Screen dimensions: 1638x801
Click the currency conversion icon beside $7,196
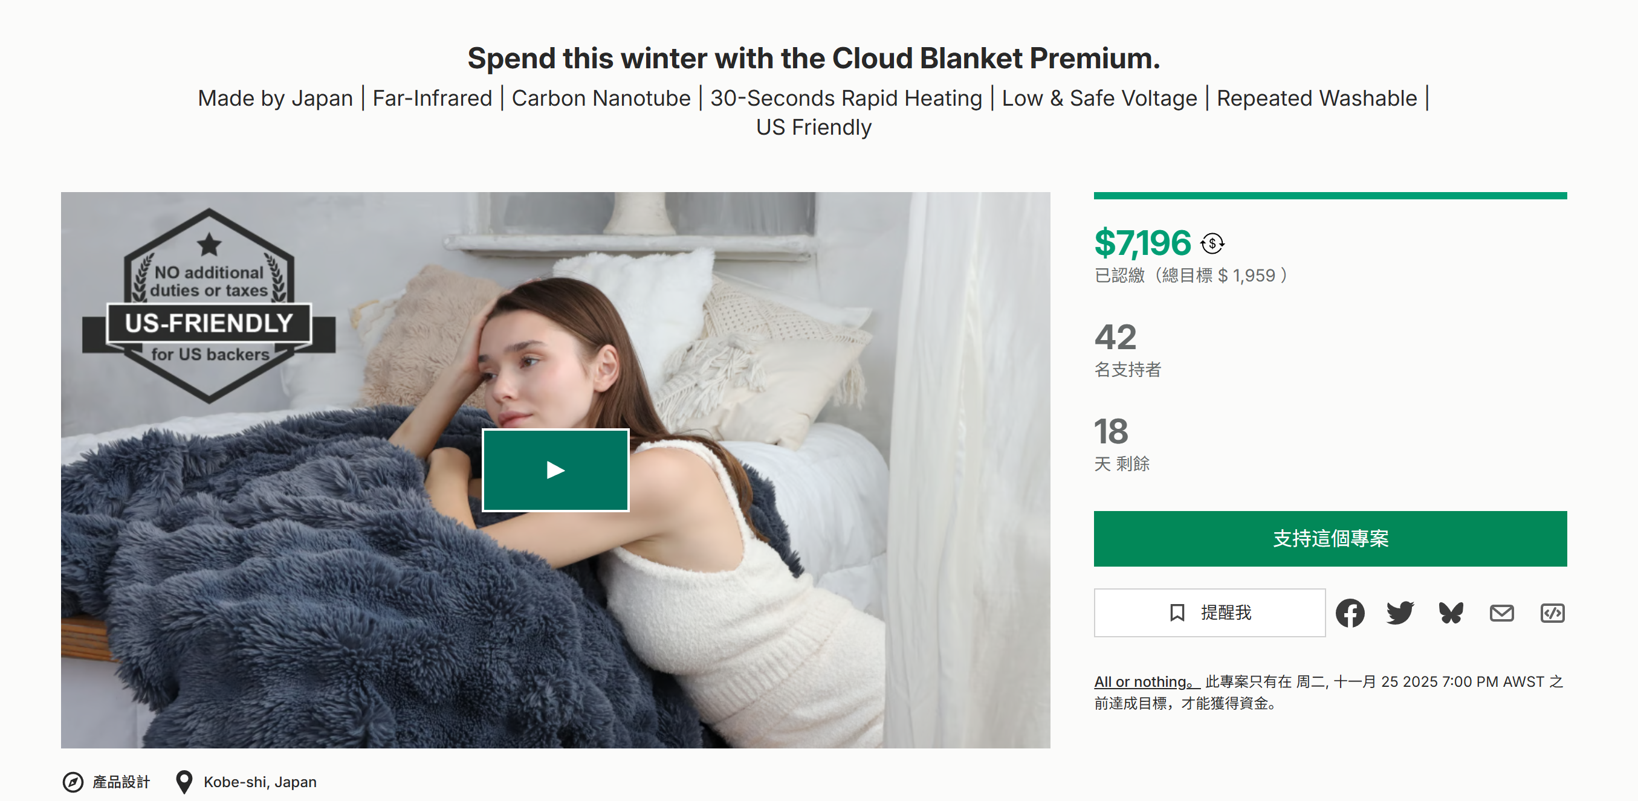point(1212,243)
